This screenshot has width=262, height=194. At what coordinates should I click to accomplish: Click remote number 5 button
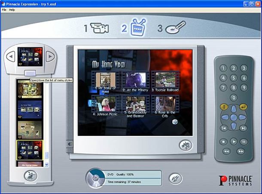234,78
